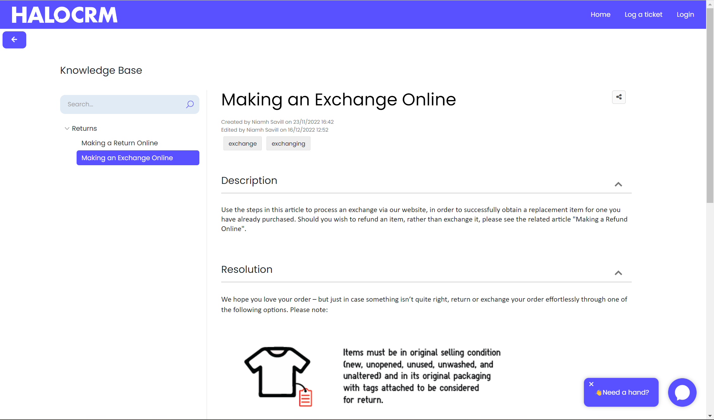Collapse the Returns tree category
This screenshot has height=420, width=714.
(x=67, y=129)
